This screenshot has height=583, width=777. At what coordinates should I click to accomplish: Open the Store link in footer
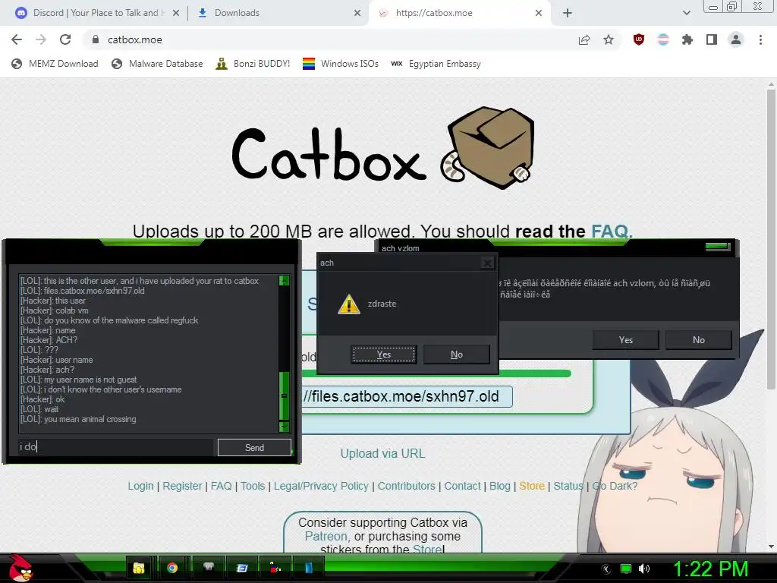tap(532, 486)
